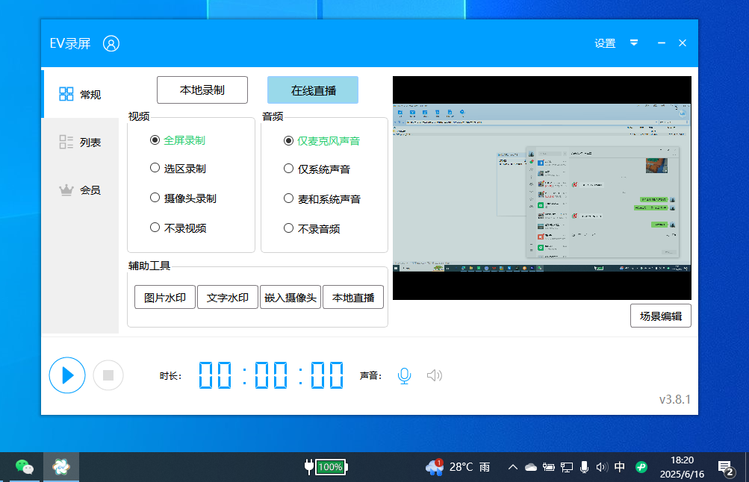The image size is (749, 482).
Task: Open the EV录屏 taskbar icon
Action: tap(61, 466)
